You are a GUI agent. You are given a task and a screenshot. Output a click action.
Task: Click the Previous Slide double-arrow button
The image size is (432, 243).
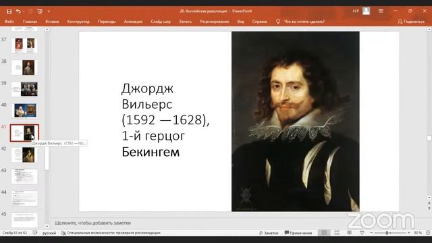pyautogui.click(x=429, y=203)
